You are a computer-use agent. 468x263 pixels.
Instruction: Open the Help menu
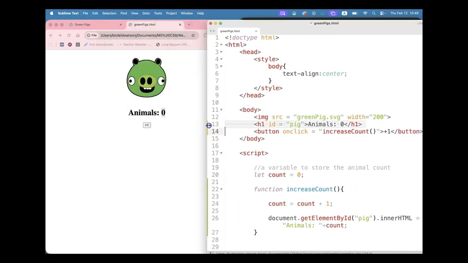[200, 13]
